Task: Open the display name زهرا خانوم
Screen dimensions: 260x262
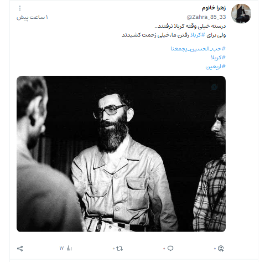Action: pos(214,8)
